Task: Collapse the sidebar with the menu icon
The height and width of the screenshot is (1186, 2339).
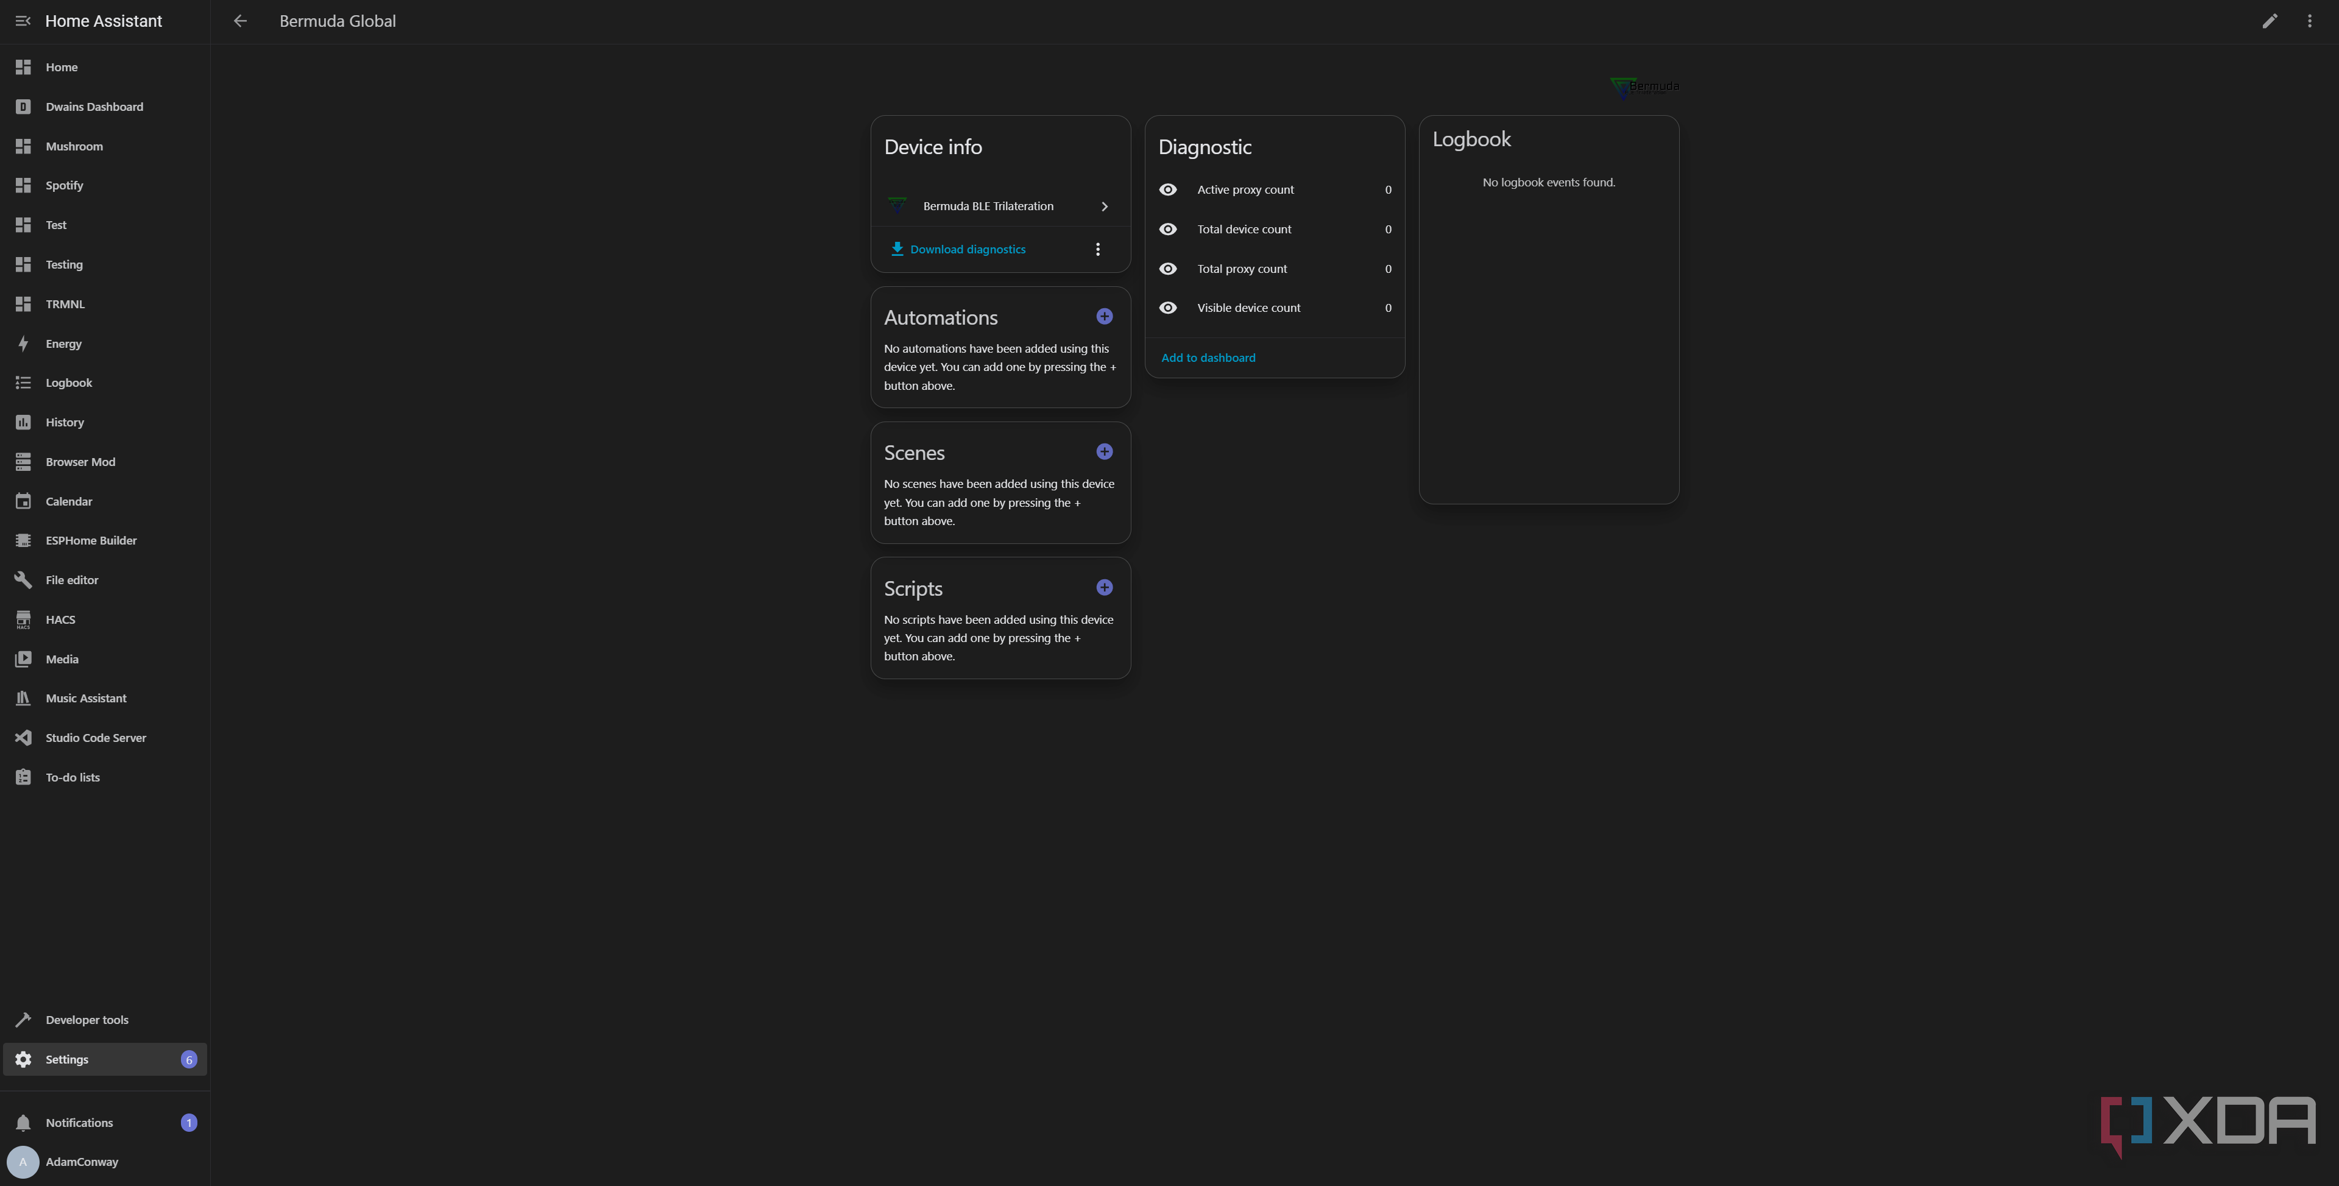Action: pyautogui.click(x=23, y=21)
